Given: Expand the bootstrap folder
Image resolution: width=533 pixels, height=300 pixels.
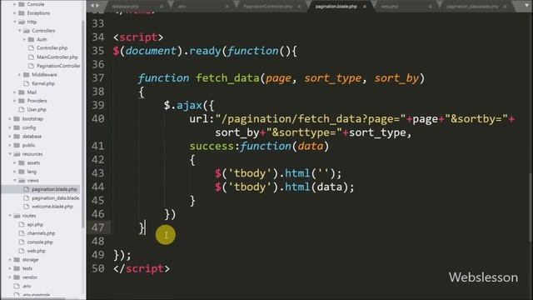Looking at the screenshot, I should pos(10,118).
